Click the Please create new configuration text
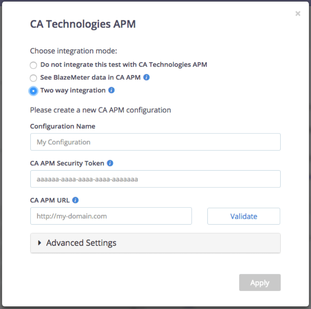The image size is (311, 309). coord(100,110)
